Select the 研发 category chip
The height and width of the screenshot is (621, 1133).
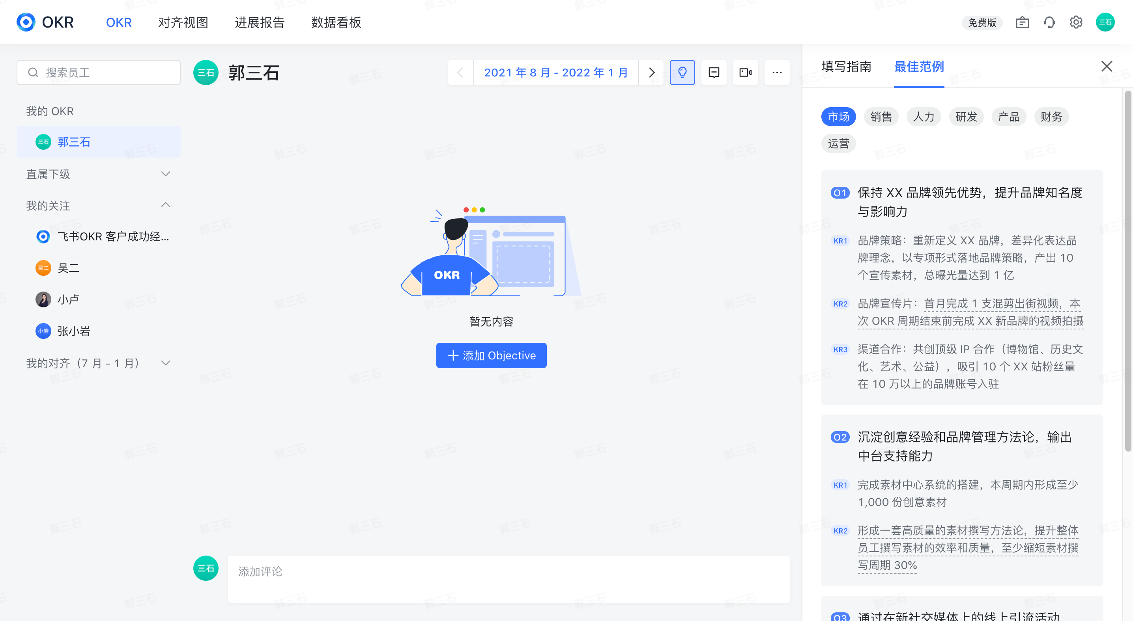point(966,117)
